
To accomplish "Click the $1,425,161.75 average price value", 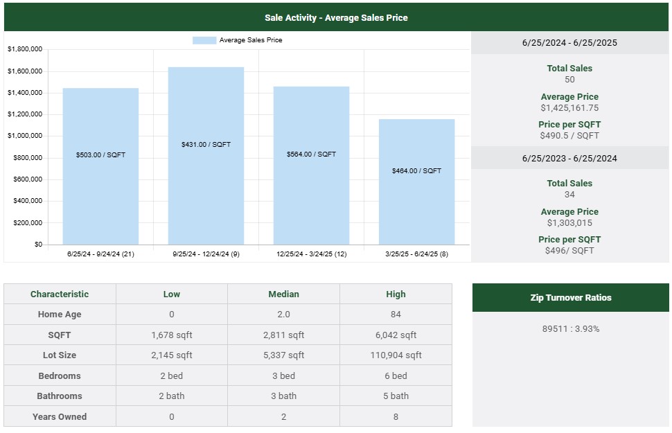I will tap(569, 108).
